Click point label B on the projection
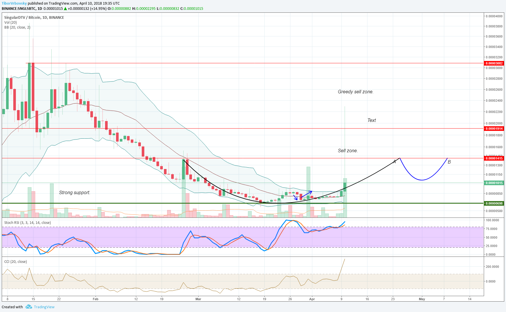 coord(449,162)
